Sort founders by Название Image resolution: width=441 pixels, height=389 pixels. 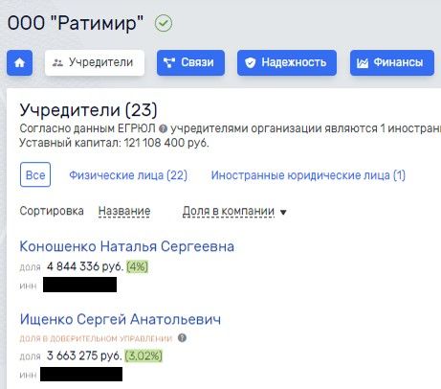tap(124, 211)
